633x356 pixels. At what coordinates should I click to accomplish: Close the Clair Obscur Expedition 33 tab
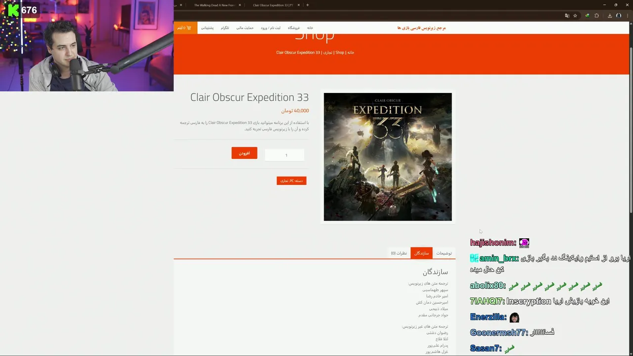pos(299,5)
